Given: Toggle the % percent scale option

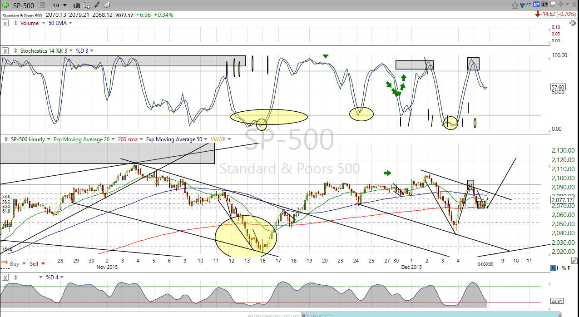Looking at the screenshot, I should click(564, 268).
